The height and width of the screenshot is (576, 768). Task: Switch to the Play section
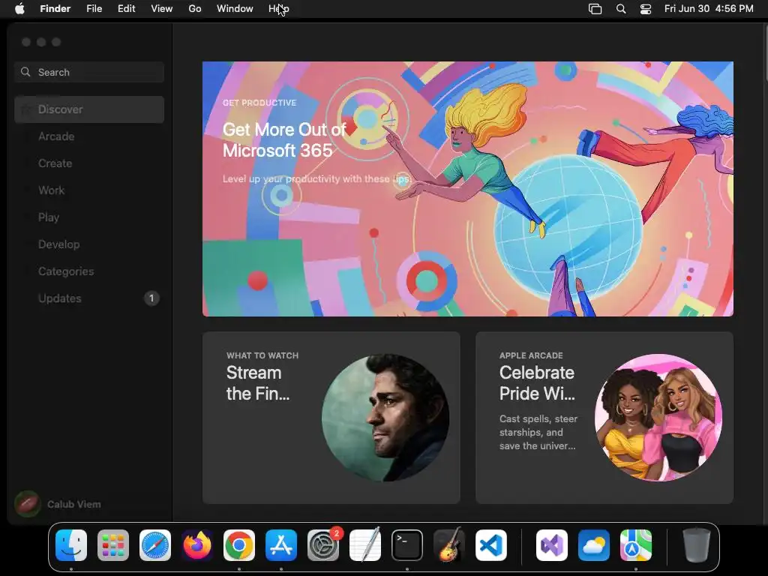click(89, 217)
